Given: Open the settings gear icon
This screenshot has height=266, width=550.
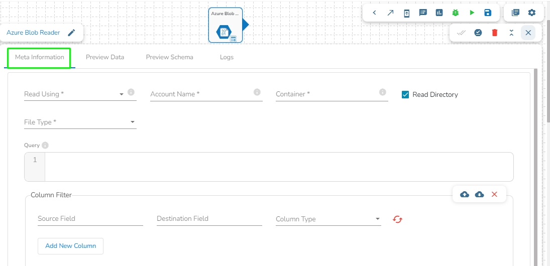Looking at the screenshot, I should tap(532, 13).
